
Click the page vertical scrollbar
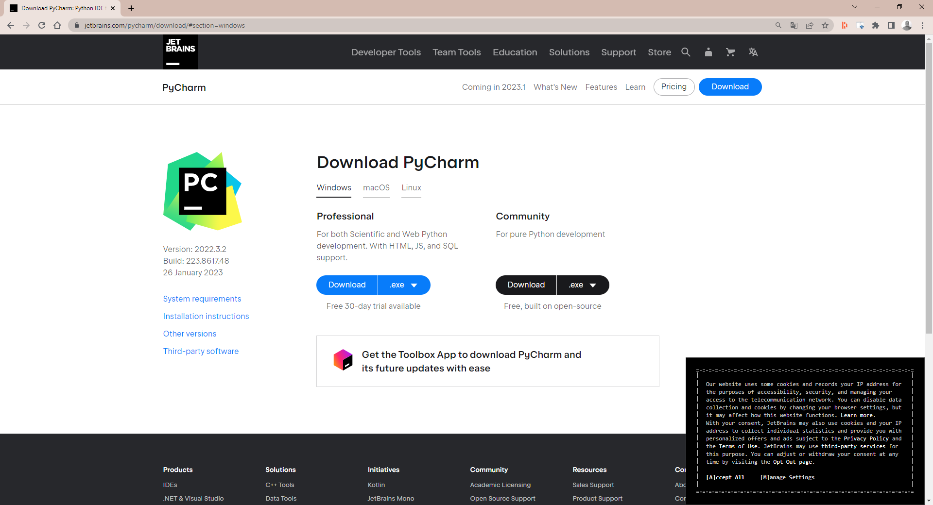[x=929, y=188]
